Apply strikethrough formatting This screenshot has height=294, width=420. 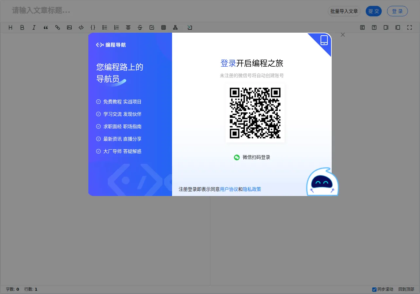(140, 27)
